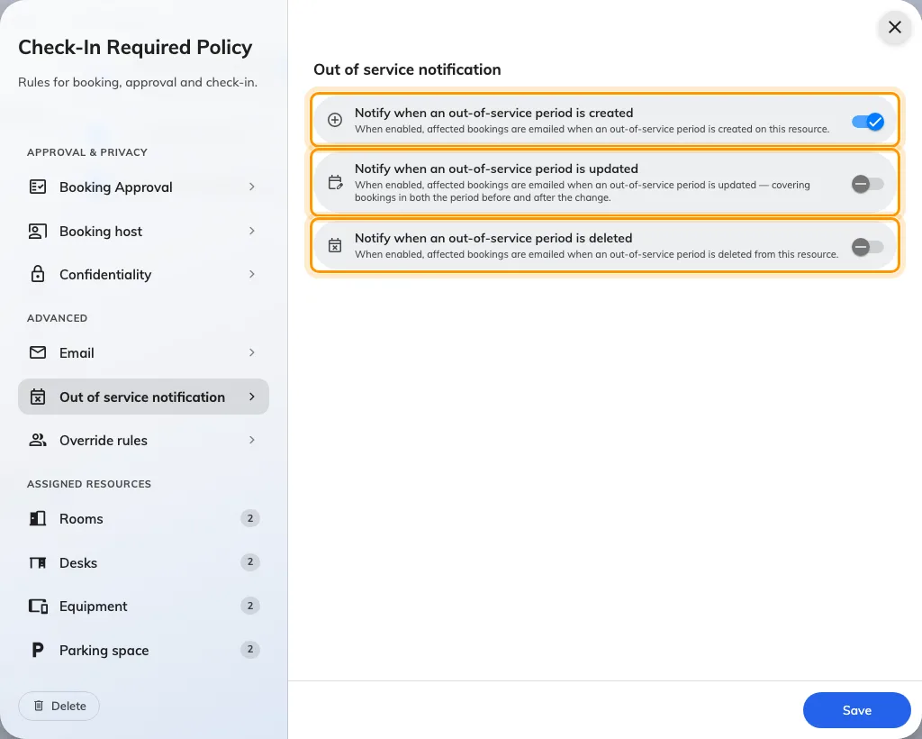Click the calendar-edit icon beside period updated
Viewport: 922px width, 739px height.
[335, 182]
